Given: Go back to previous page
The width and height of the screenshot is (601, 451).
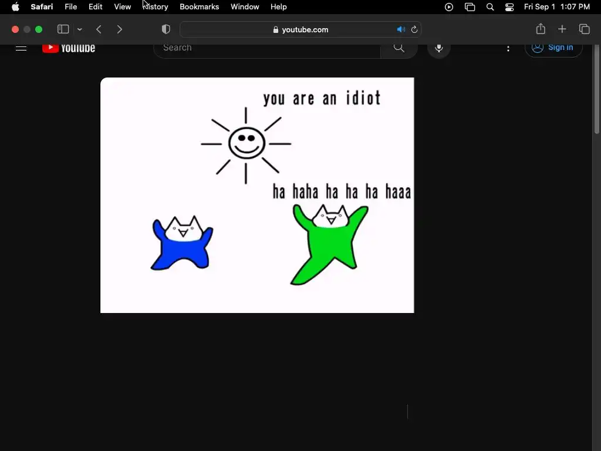Looking at the screenshot, I should [x=99, y=29].
